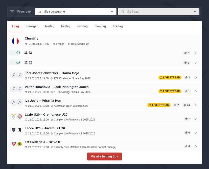Click the filter icon beside "Filtrer efter"
Image resolution: width=209 pixels, height=169 pixels.
[x=12, y=11]
